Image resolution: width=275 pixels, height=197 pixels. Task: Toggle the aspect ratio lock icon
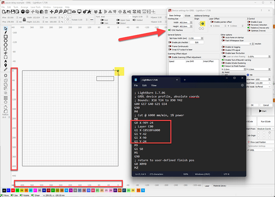click(24, 19)
